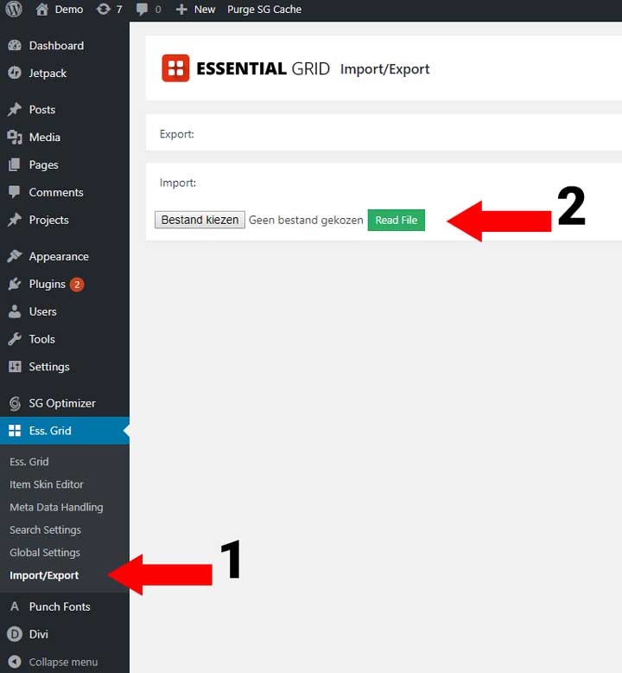
Task: Select Import/Export submenu item
Action: (44, 575)
